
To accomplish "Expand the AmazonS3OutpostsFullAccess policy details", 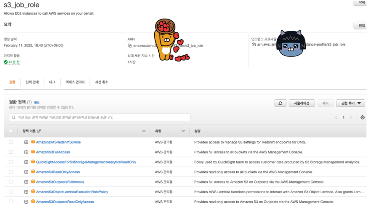I will tap(26, 182).
